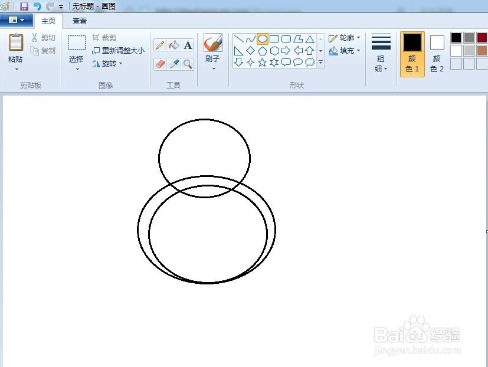Choose the Four-point star shape

click(x=251, y=63)
